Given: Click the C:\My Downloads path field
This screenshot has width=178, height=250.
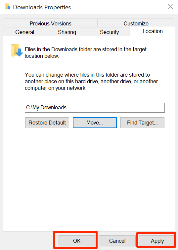Looking at the screenshot, I should click(95, 108).
